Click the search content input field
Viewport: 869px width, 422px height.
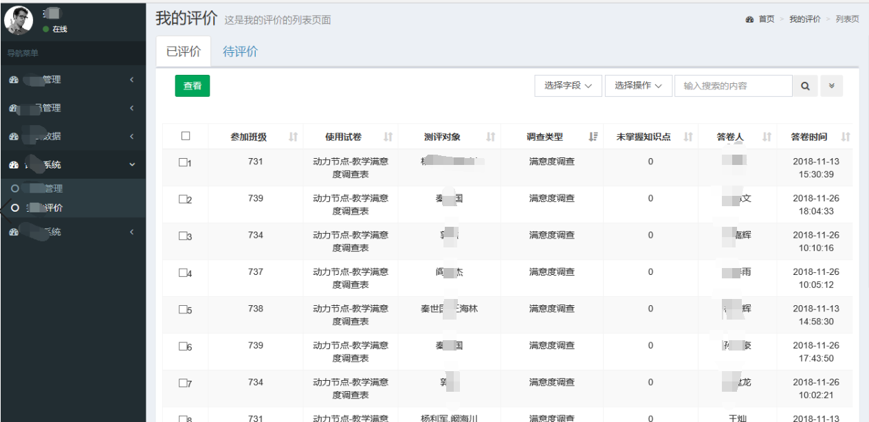pos(733,86)
